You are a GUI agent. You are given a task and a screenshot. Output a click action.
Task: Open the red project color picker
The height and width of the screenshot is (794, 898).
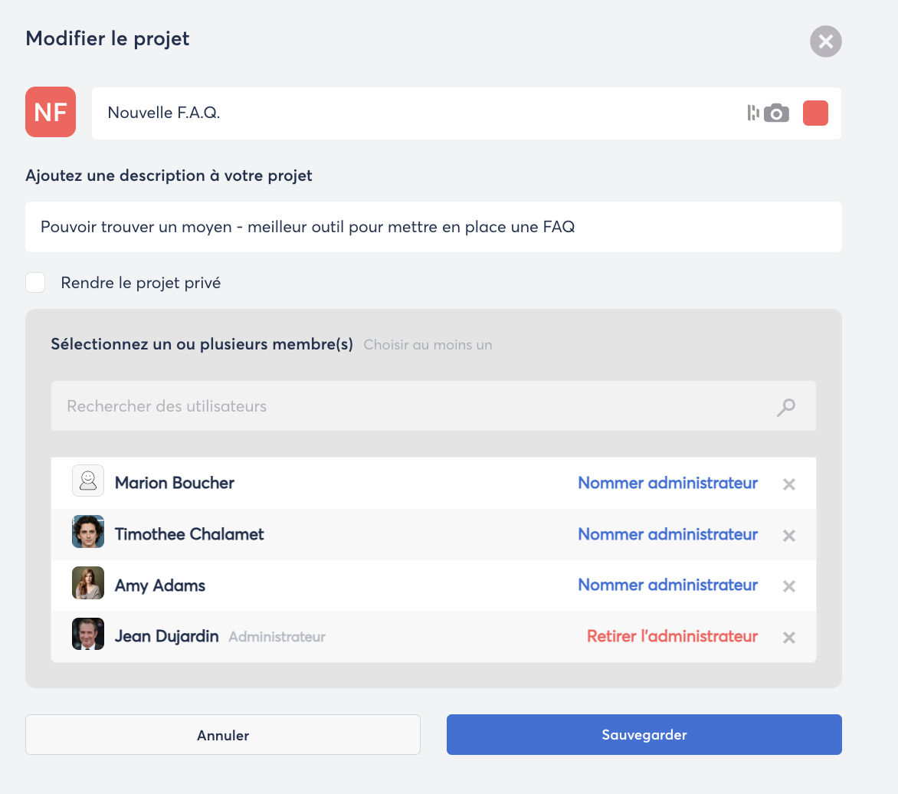(815, 113)
